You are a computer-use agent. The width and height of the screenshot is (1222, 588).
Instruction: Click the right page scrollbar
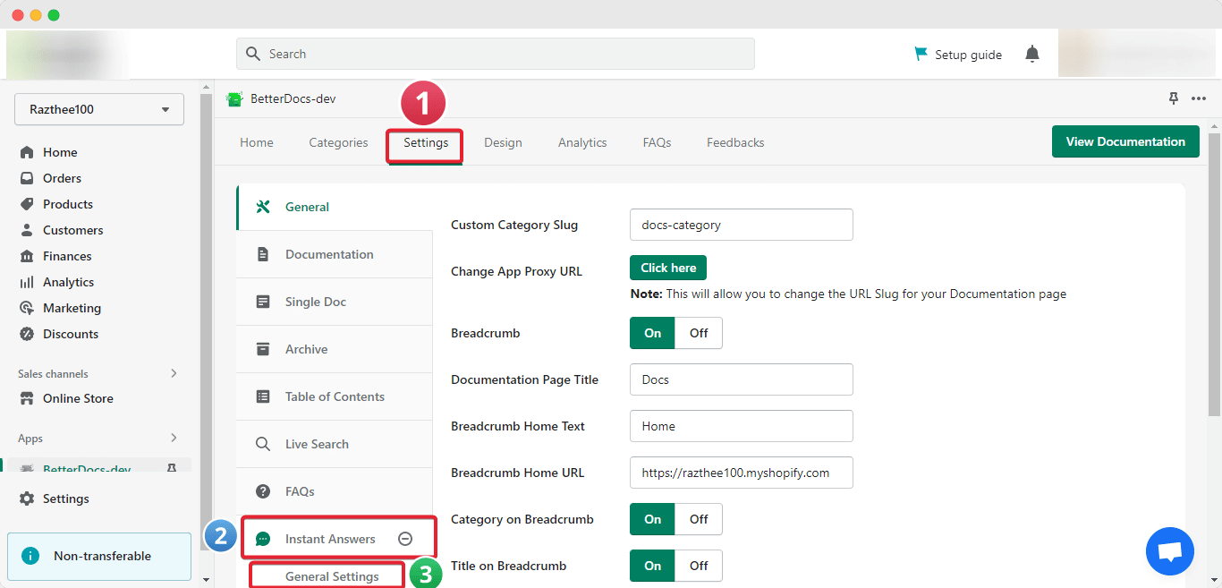tap(1214, 274)
